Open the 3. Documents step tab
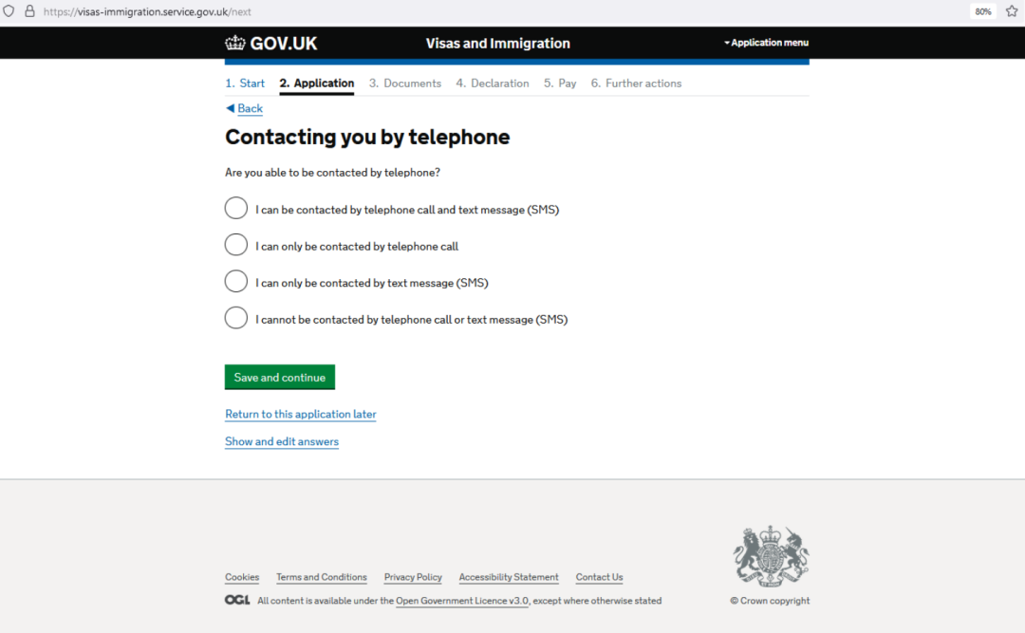 (405, 84)
